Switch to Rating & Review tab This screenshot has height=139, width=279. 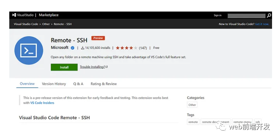tap(104, 84)
